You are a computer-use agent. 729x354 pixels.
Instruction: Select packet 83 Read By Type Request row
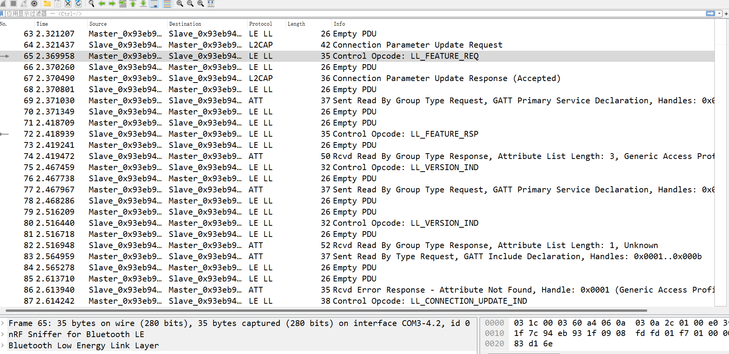point(357,256)
